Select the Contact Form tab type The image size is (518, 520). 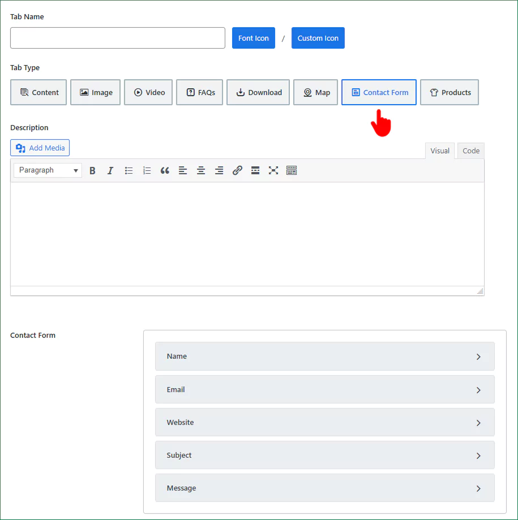tap(379, 92)
